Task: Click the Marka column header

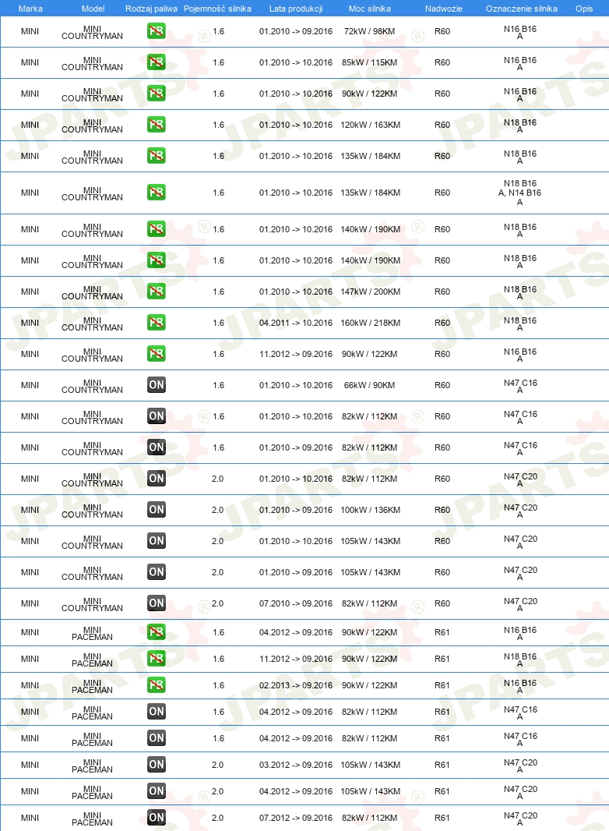Action: 30,9
